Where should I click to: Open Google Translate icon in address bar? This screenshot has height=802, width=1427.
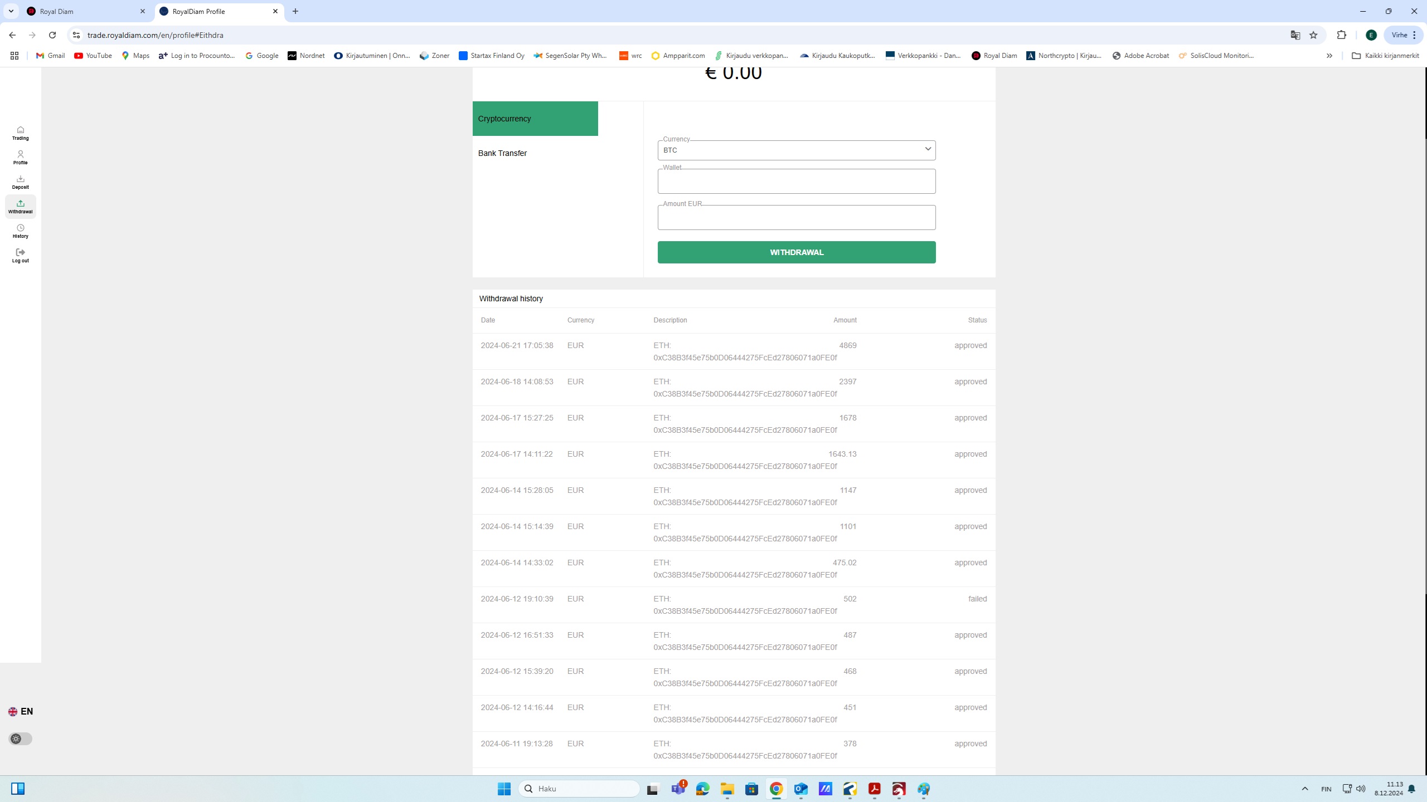pos(1295,35)
